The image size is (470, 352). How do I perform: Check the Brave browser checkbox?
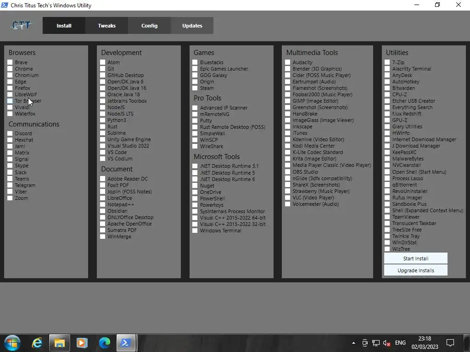(10, 62)
